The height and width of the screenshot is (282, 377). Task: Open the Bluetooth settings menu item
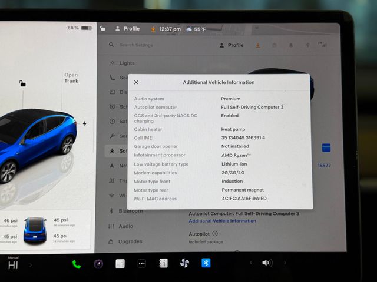126,211
